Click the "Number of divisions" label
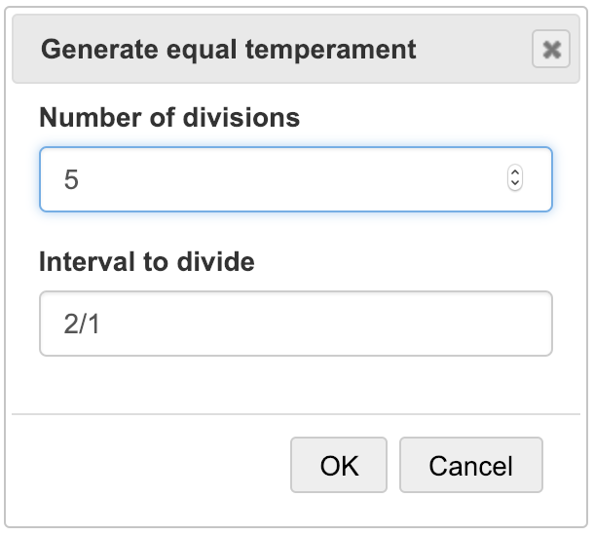Screen dimensions: 594x536 point(169,118)
